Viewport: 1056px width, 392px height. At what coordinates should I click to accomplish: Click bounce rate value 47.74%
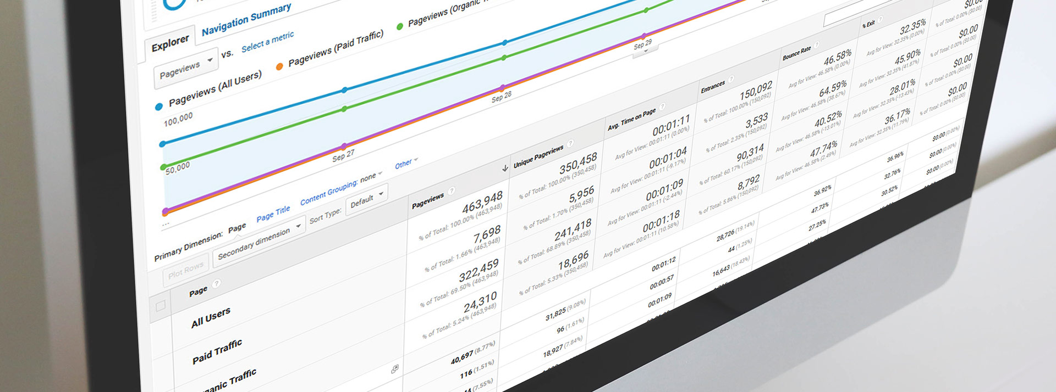click(824, 149)
